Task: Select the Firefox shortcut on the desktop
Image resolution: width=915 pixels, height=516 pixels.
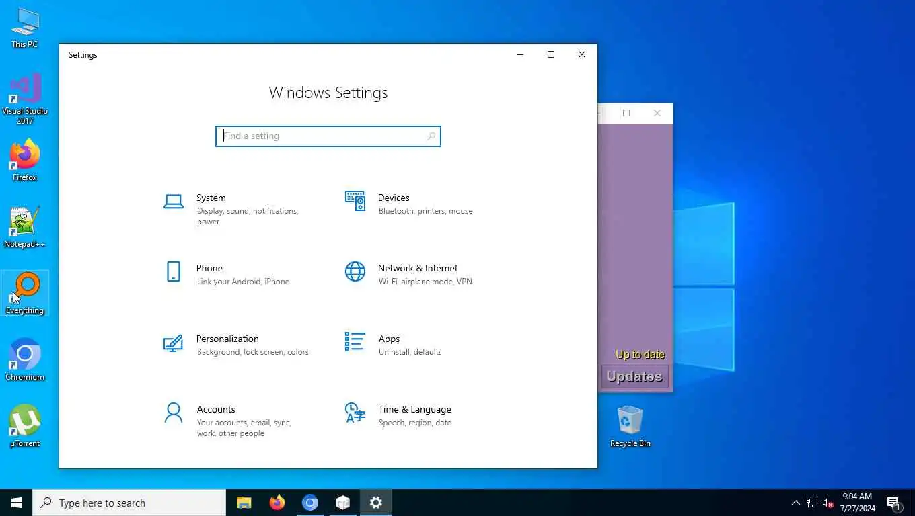Action: 25,161
